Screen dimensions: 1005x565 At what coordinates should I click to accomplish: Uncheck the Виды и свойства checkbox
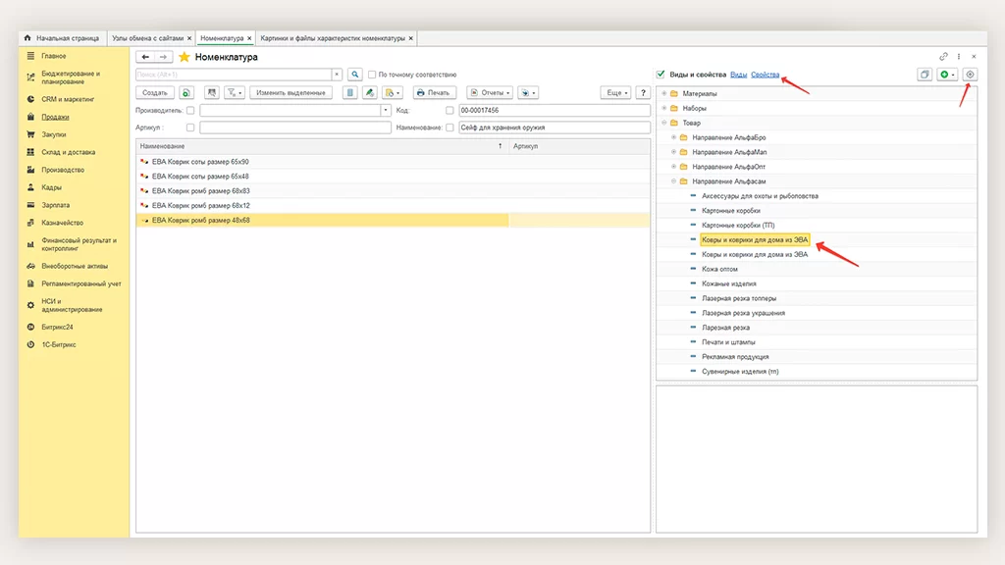pos(661,75)
